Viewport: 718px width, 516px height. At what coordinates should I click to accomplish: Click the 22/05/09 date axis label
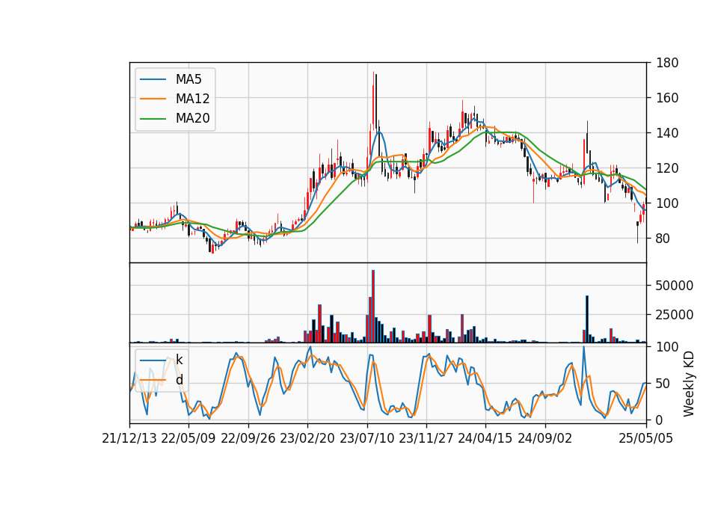tap(188, 438)
